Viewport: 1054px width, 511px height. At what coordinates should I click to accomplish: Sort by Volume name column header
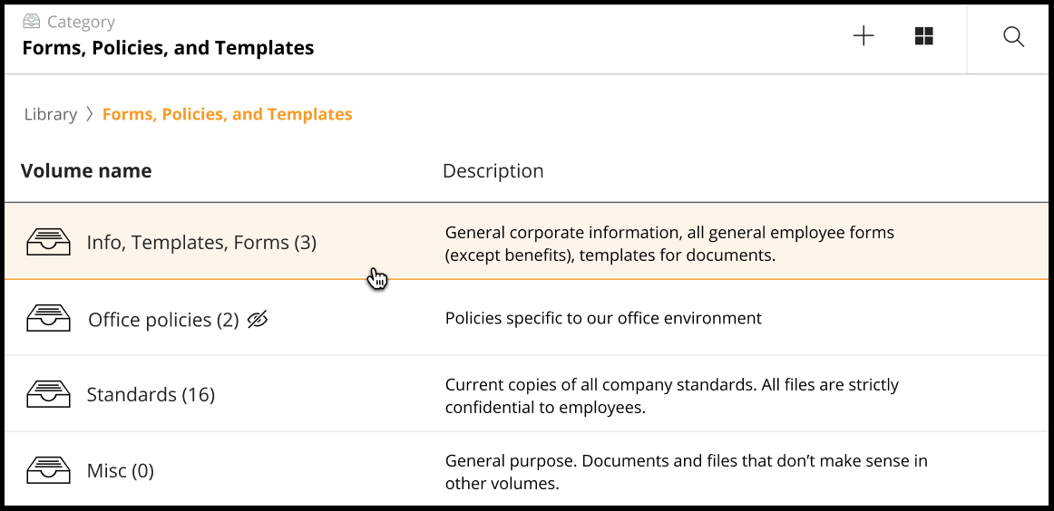[86, 170]
